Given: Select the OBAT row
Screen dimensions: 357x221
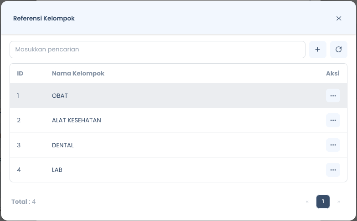Looking at the screenshot, I should click(x=179, y=95).
